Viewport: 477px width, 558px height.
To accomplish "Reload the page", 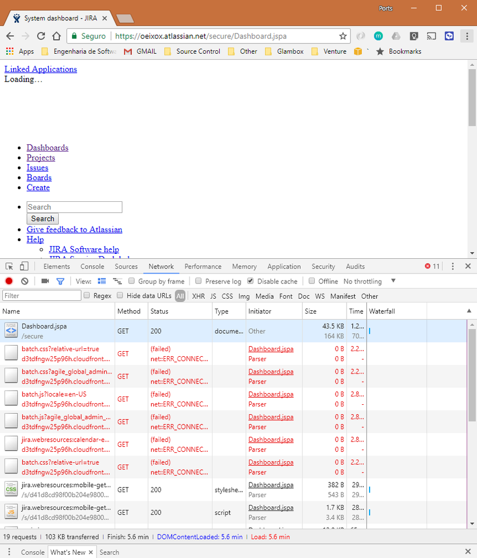I will point(41,36).
